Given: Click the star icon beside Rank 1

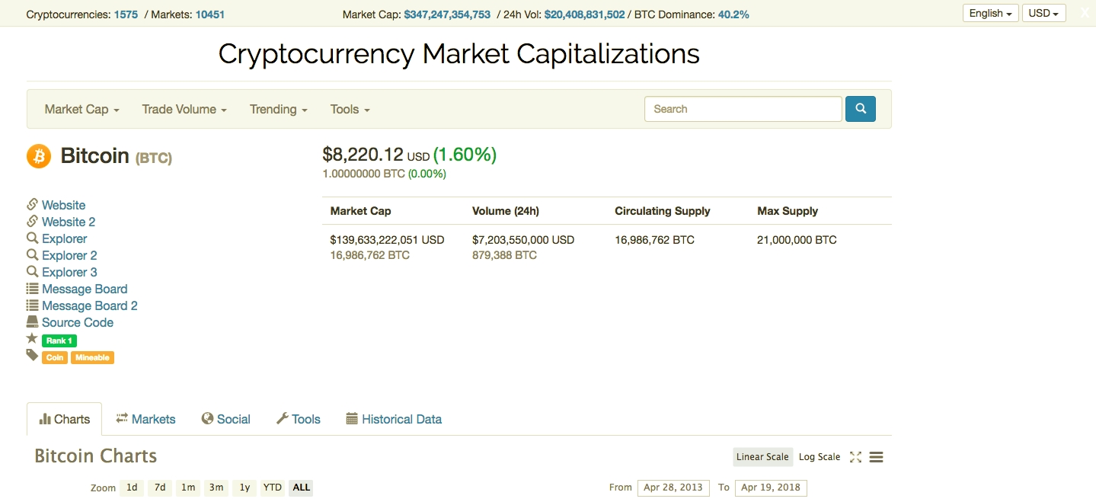Looking at the screenshot, I should [x=32, y=338].
